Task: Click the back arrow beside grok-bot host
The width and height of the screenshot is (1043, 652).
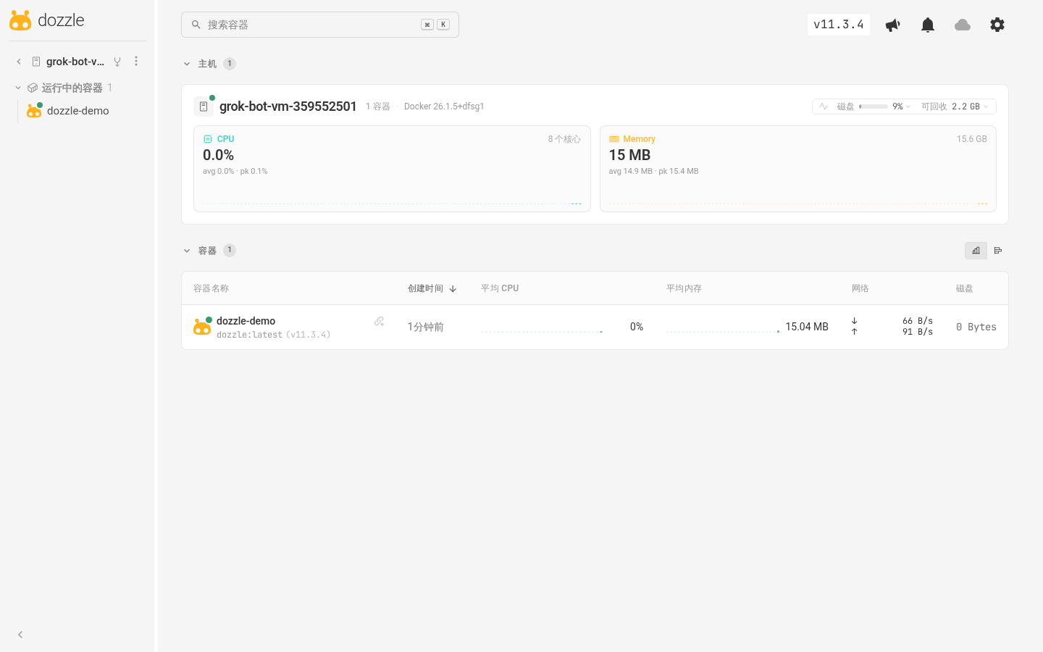Action: 19,62
